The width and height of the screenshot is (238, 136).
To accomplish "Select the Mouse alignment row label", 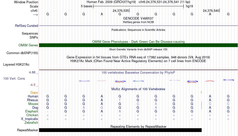I will tap(33, 104).
